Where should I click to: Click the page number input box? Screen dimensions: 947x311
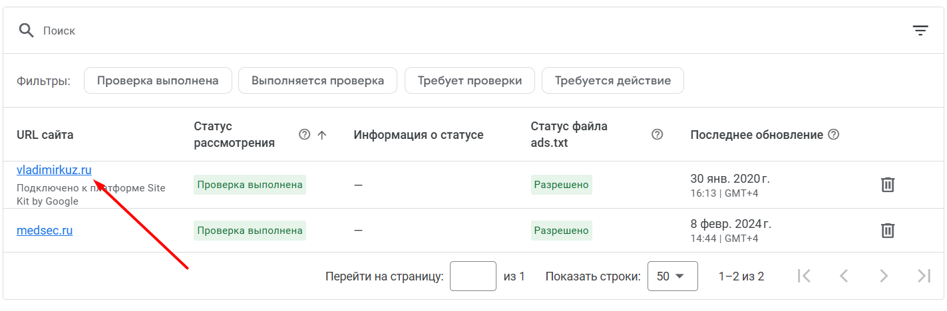[473, 276]
